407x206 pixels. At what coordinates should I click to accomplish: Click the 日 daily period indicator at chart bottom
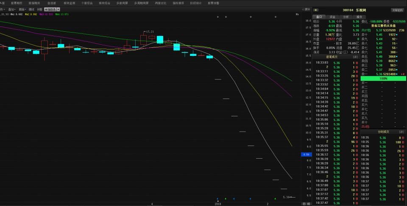[304, 204]
